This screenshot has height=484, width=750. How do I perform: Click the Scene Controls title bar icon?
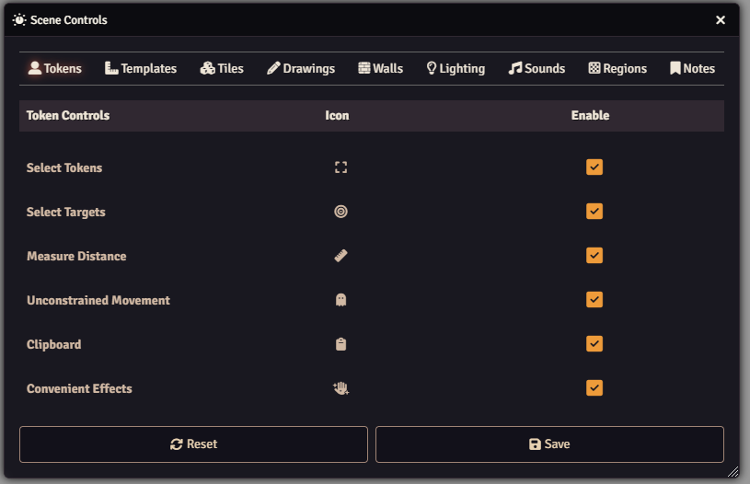coord(19,20)
